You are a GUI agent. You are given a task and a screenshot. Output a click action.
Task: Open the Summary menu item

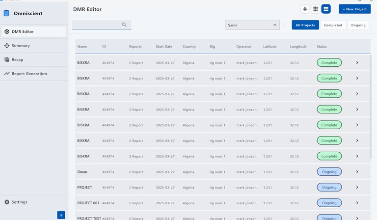point(34,46)
